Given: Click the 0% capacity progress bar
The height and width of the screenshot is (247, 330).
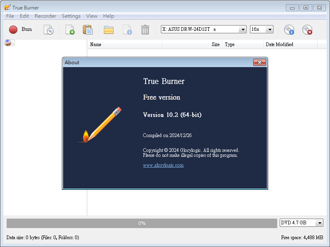Looking at the screenshot, I should [141, 223].
